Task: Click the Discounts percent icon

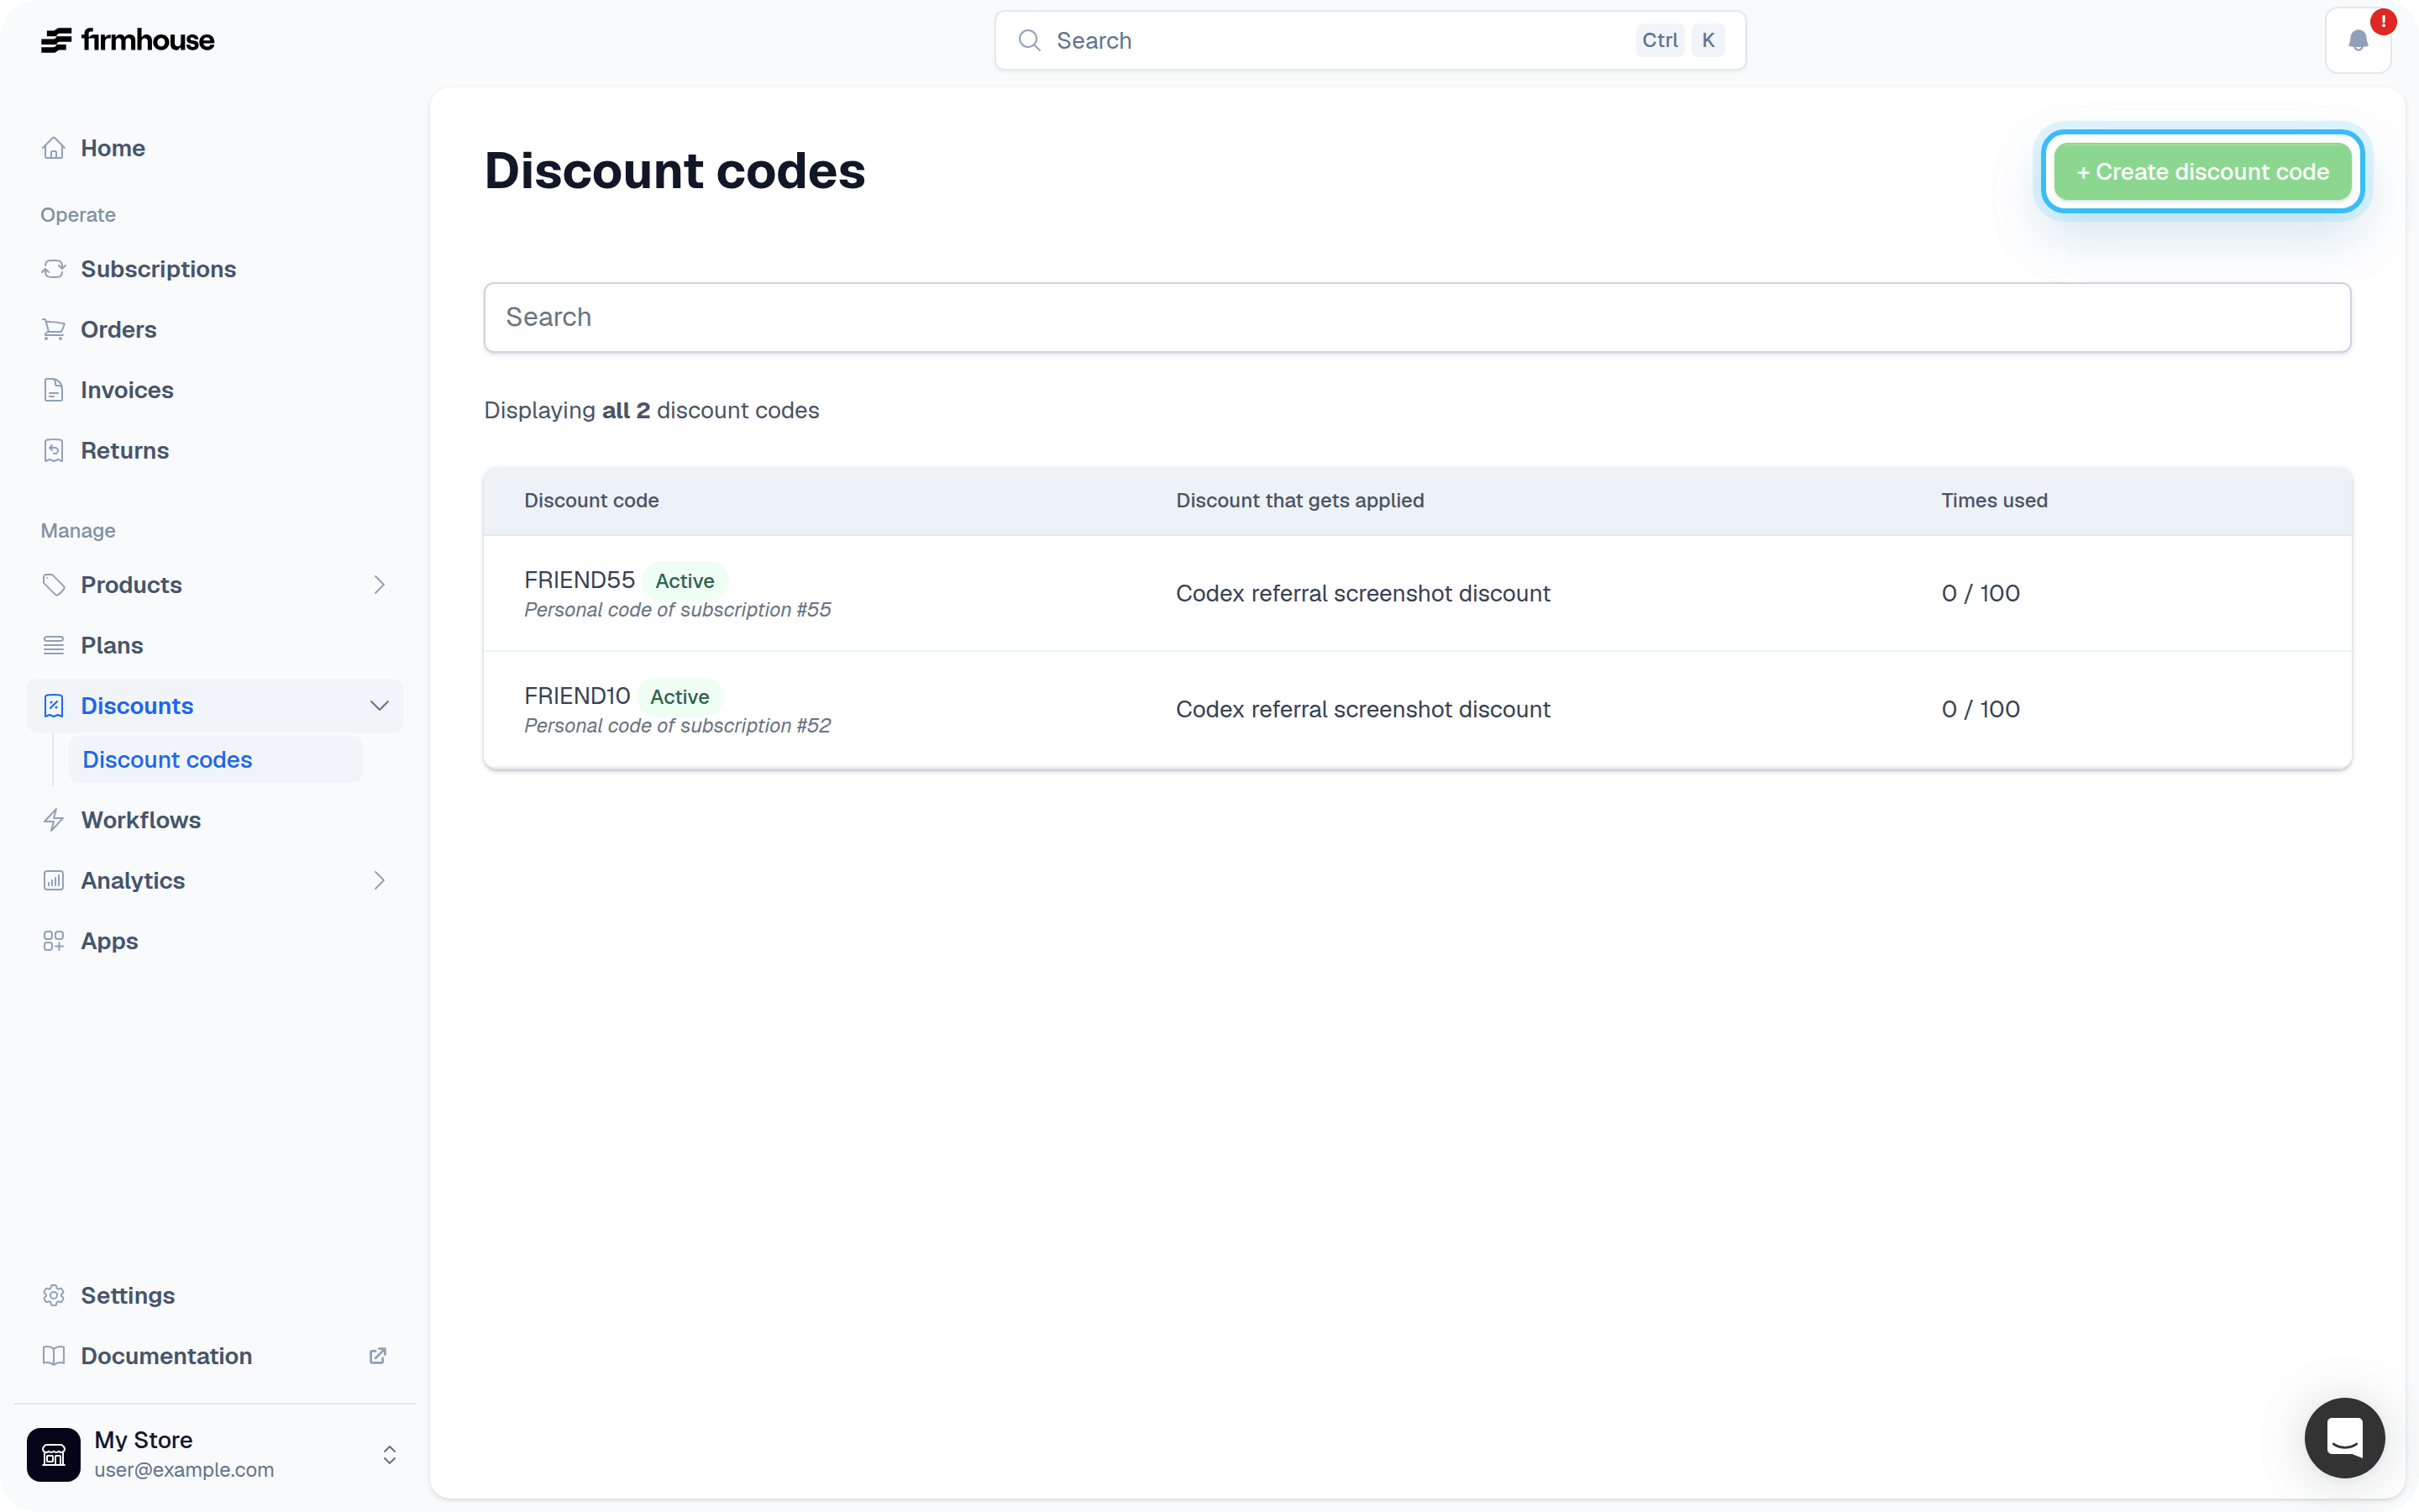Action: [x=54, y=706]
